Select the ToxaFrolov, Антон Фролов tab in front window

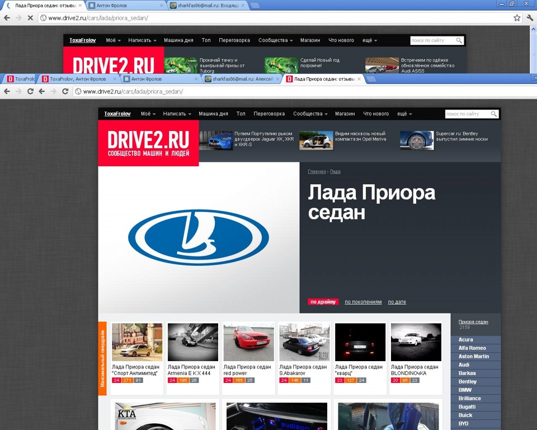(x=78, y=79)
